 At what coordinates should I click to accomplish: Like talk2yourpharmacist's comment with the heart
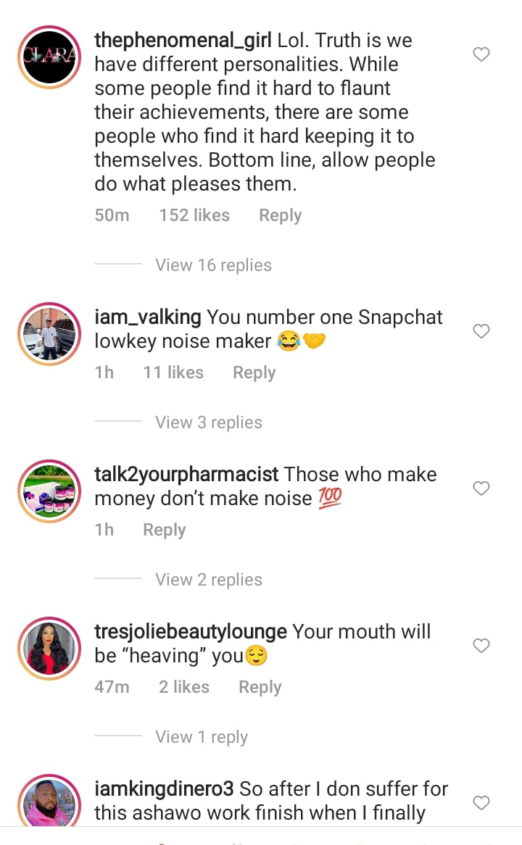(481, 488)
